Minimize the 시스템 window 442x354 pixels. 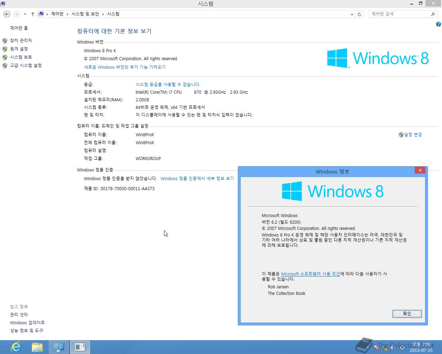[x=411, y=3]
